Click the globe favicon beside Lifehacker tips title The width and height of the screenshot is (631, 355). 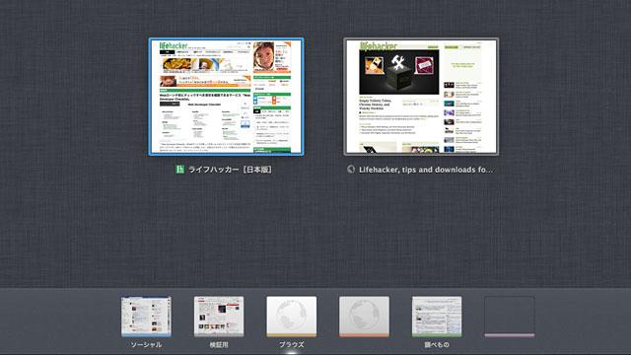[x=351, y=170]
